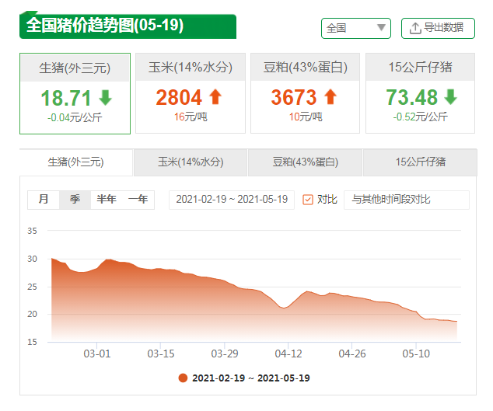Click the 35 y-axis label

[32, 232]
